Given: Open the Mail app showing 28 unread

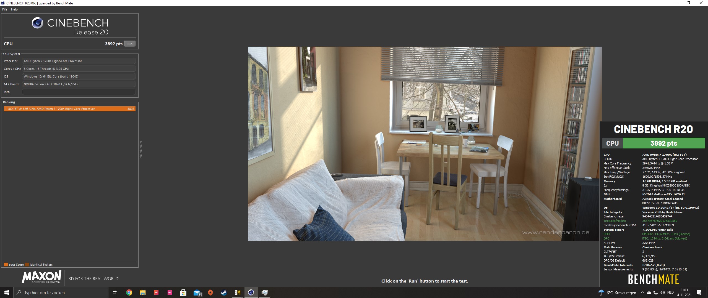Looking at the screenshot, I should tap(197, 293).
